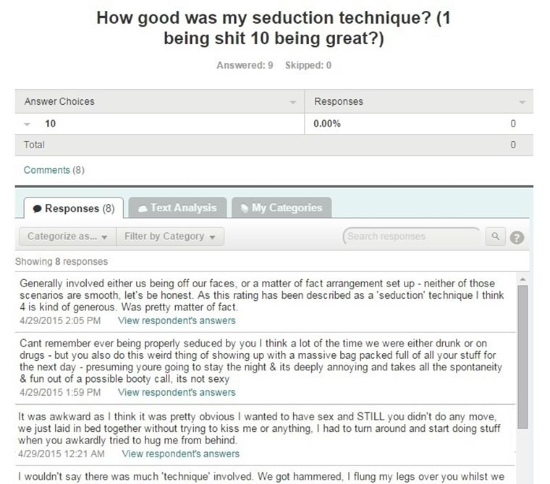Click the magnifier search icon
The image size is (550, 484).
(496, 237)
